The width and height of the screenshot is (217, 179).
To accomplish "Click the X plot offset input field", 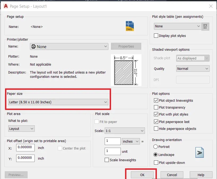I will coord(25,148).
